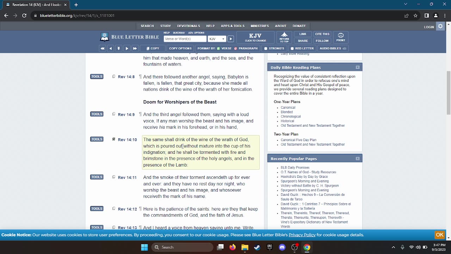Open Tools for Rev 14:11
This screenshot has height=254, width=451.
[97, 177]
